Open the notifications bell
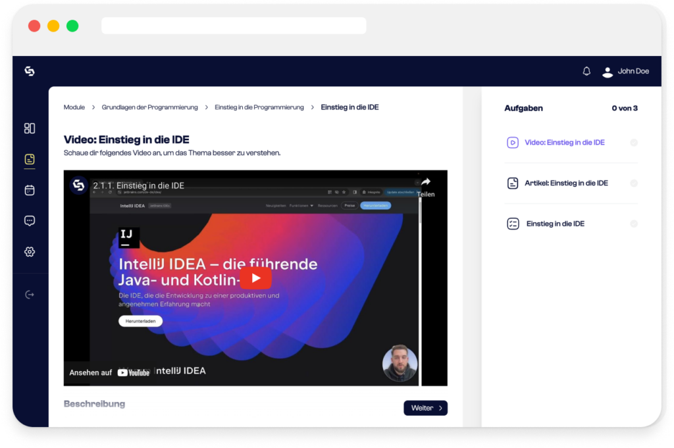 [x=586, y=71]
